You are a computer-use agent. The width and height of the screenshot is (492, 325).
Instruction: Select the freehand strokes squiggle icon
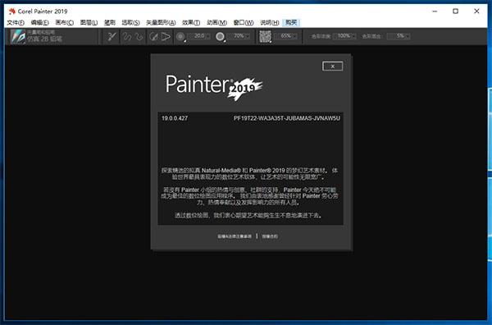tap(126, 37)
